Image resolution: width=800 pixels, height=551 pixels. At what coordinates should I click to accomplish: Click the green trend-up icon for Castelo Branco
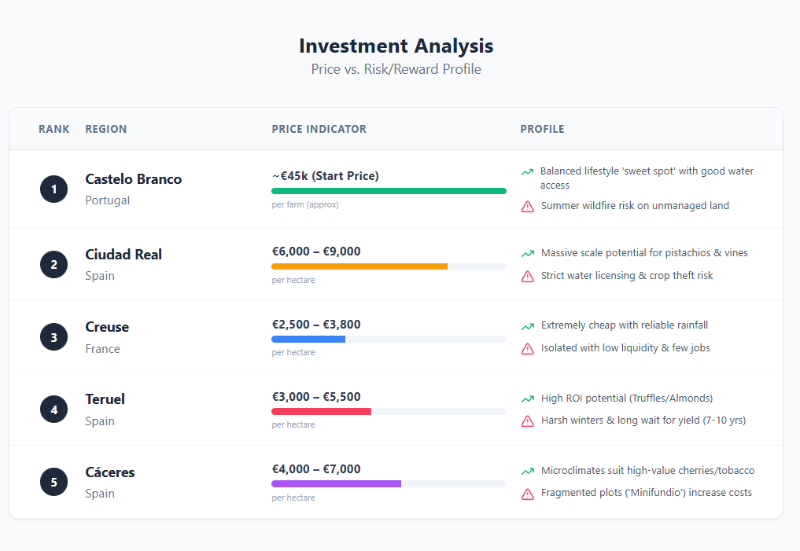(x=527, y=171)
